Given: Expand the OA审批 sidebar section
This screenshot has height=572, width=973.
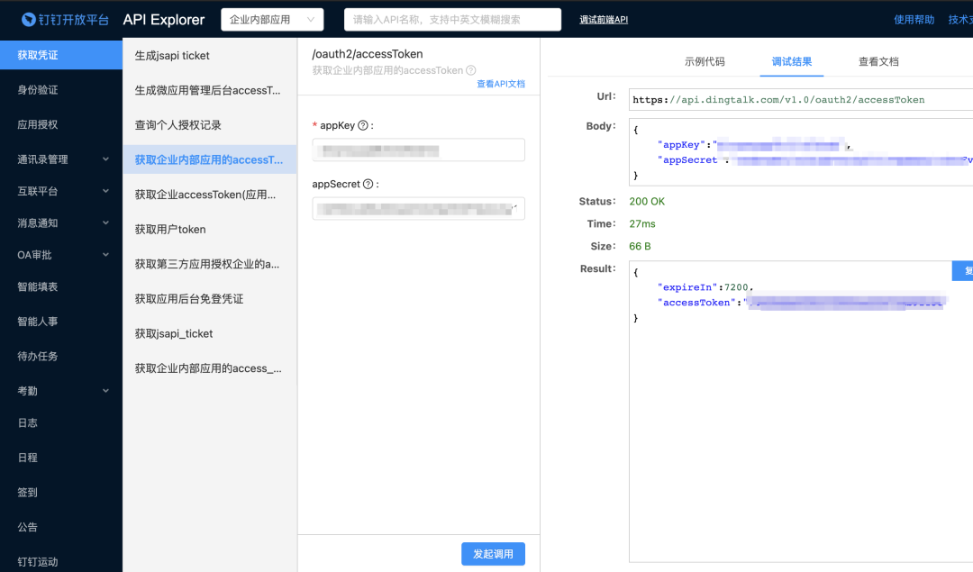Looking at the screenshot, I should [105, 255].
